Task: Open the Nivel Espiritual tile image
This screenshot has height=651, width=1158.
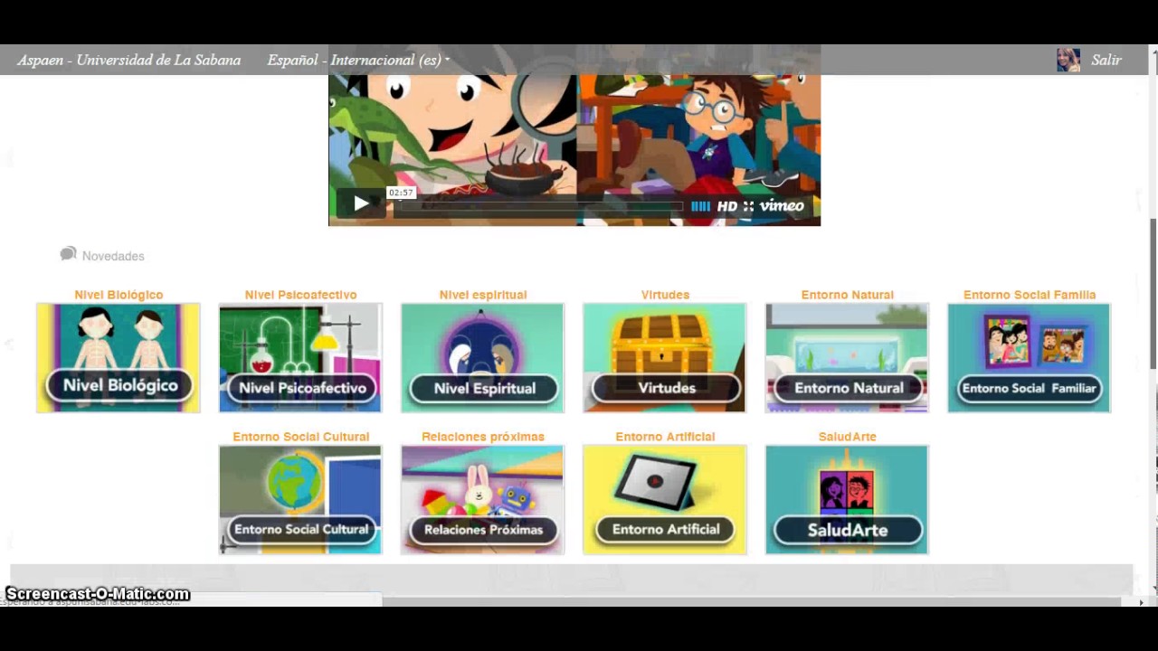Action: (x=482, y=358)
